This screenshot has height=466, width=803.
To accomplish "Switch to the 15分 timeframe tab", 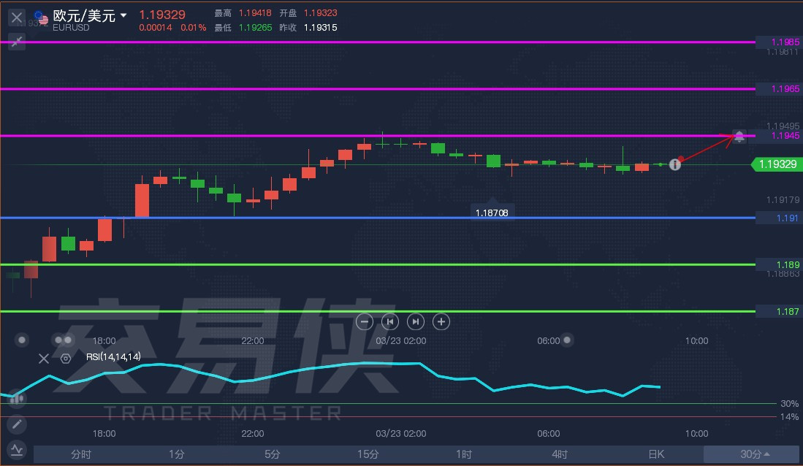I will (x=368, y=454).
